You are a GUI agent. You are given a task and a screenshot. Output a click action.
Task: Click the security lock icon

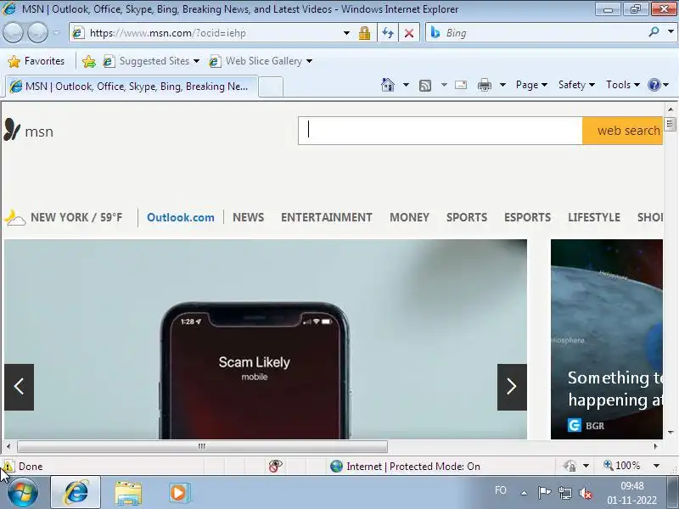(x=365, y=33)
